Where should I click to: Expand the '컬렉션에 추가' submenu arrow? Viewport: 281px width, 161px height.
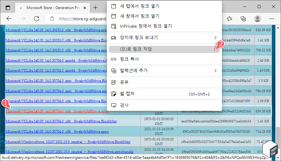pyautogui.click(x=215, y=71)
